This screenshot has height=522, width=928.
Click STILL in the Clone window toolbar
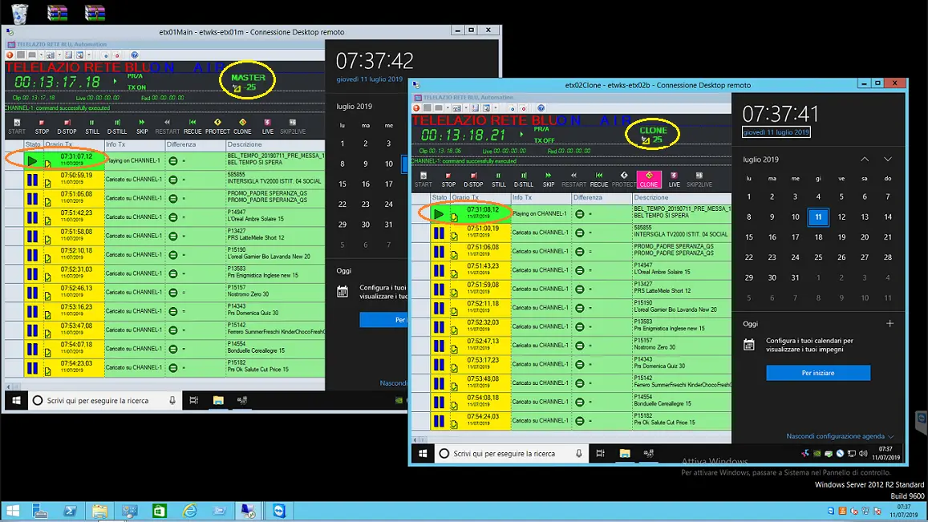(x=498, y=180)
